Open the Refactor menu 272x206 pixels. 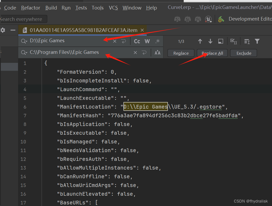[31, 8]
